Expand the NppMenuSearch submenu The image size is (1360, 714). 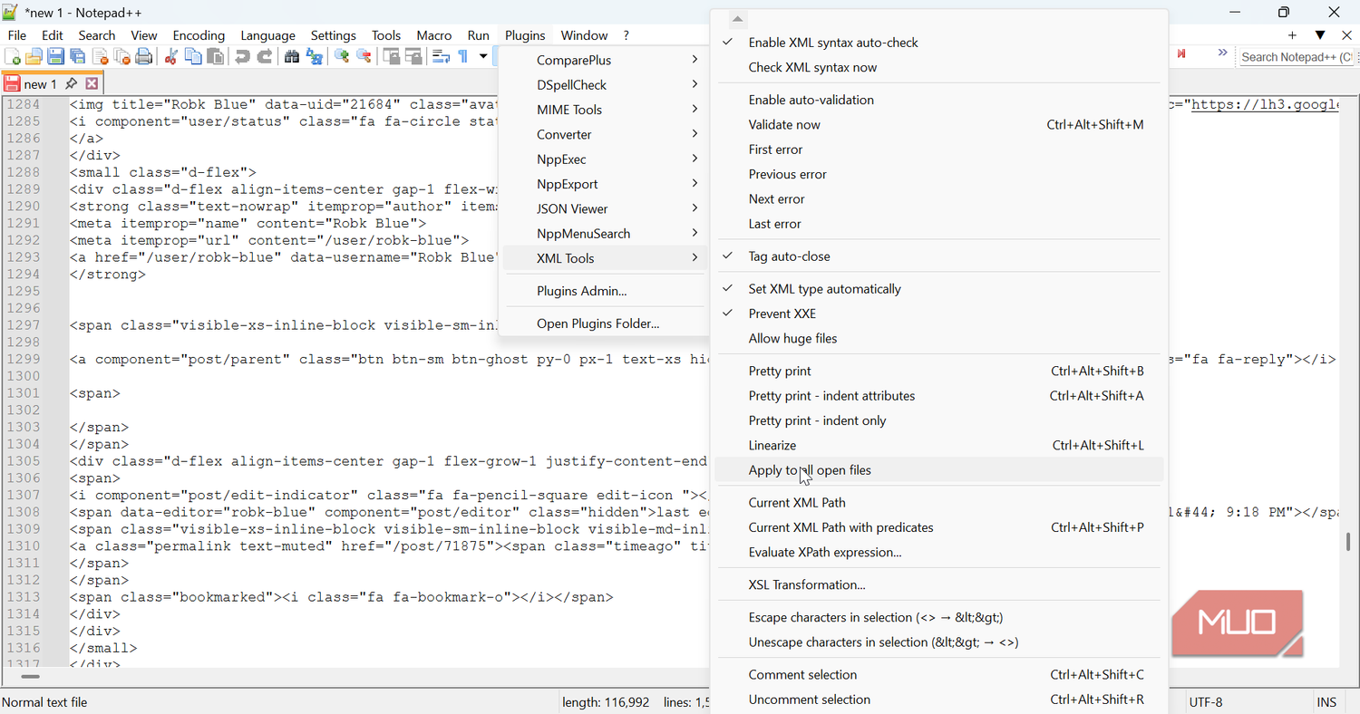coord(604,233)
